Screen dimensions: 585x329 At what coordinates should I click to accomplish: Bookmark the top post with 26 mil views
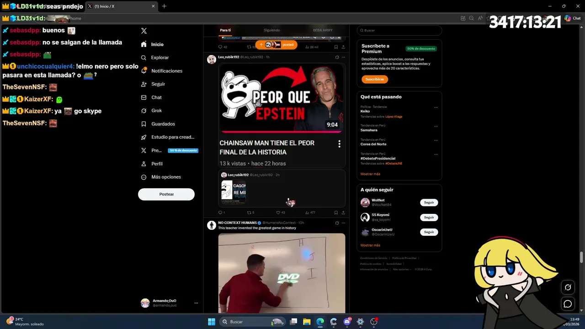(x=336, y=47)
